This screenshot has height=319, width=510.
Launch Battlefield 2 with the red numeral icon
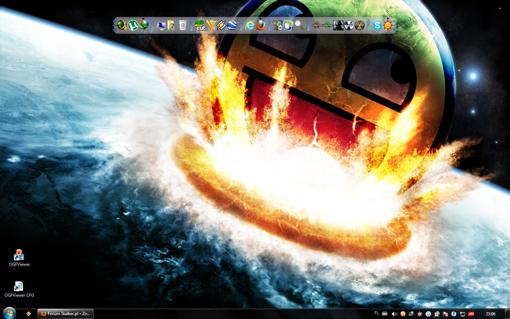point(317,25)
